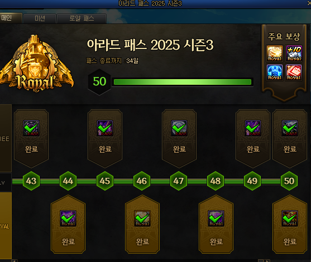Open the 로얄 패스 tab

click(82, 18)
